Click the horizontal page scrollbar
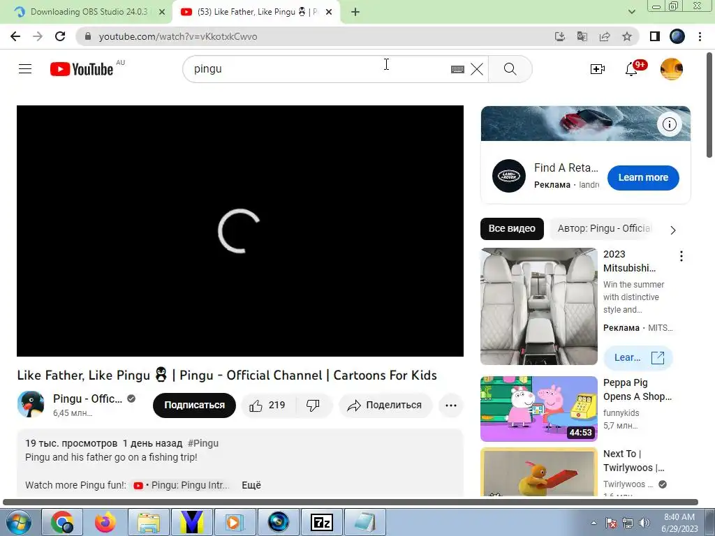The image size is (715, 536). (351, 502)
